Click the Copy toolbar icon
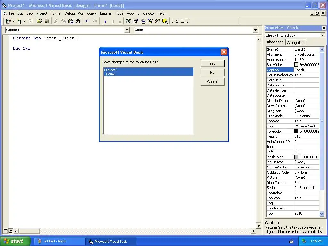Viewport: 328px width, 246px height. point(63,21)
